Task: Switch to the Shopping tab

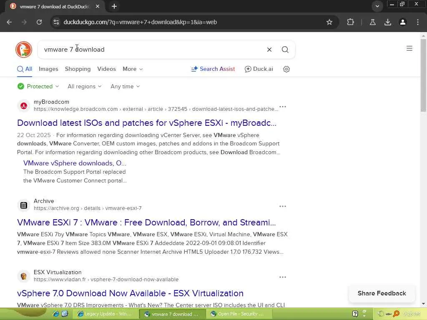Action: tap(78, 69)
